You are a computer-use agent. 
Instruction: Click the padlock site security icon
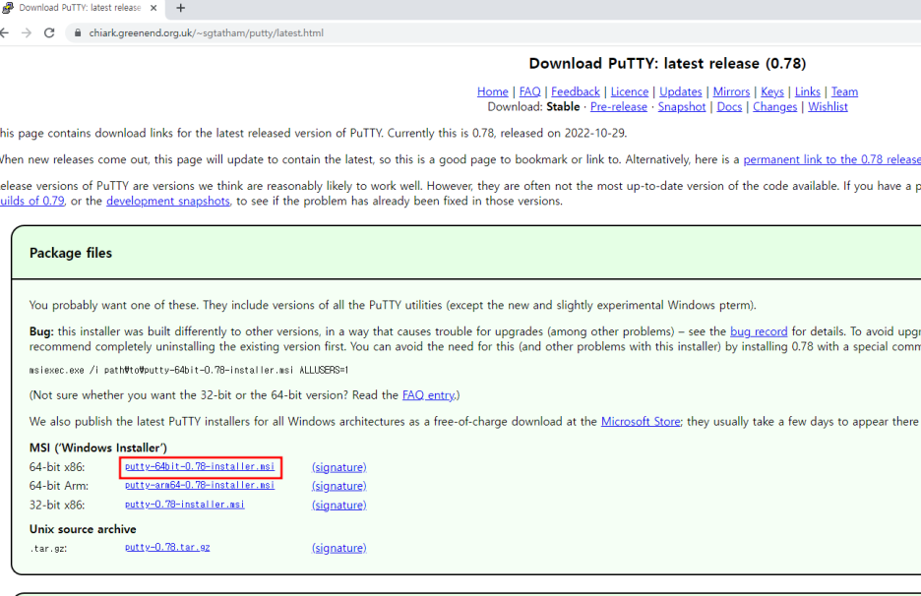tap(78, 31)
